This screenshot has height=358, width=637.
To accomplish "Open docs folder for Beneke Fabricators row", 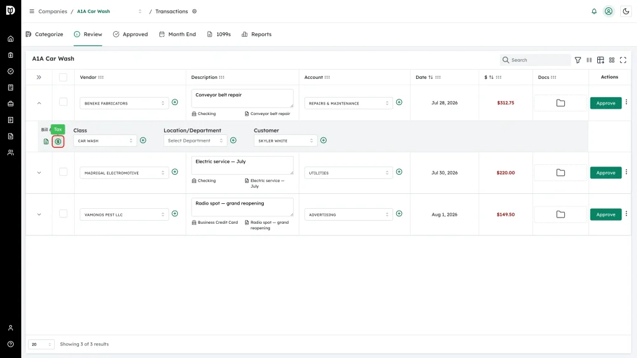I will 560,103.
